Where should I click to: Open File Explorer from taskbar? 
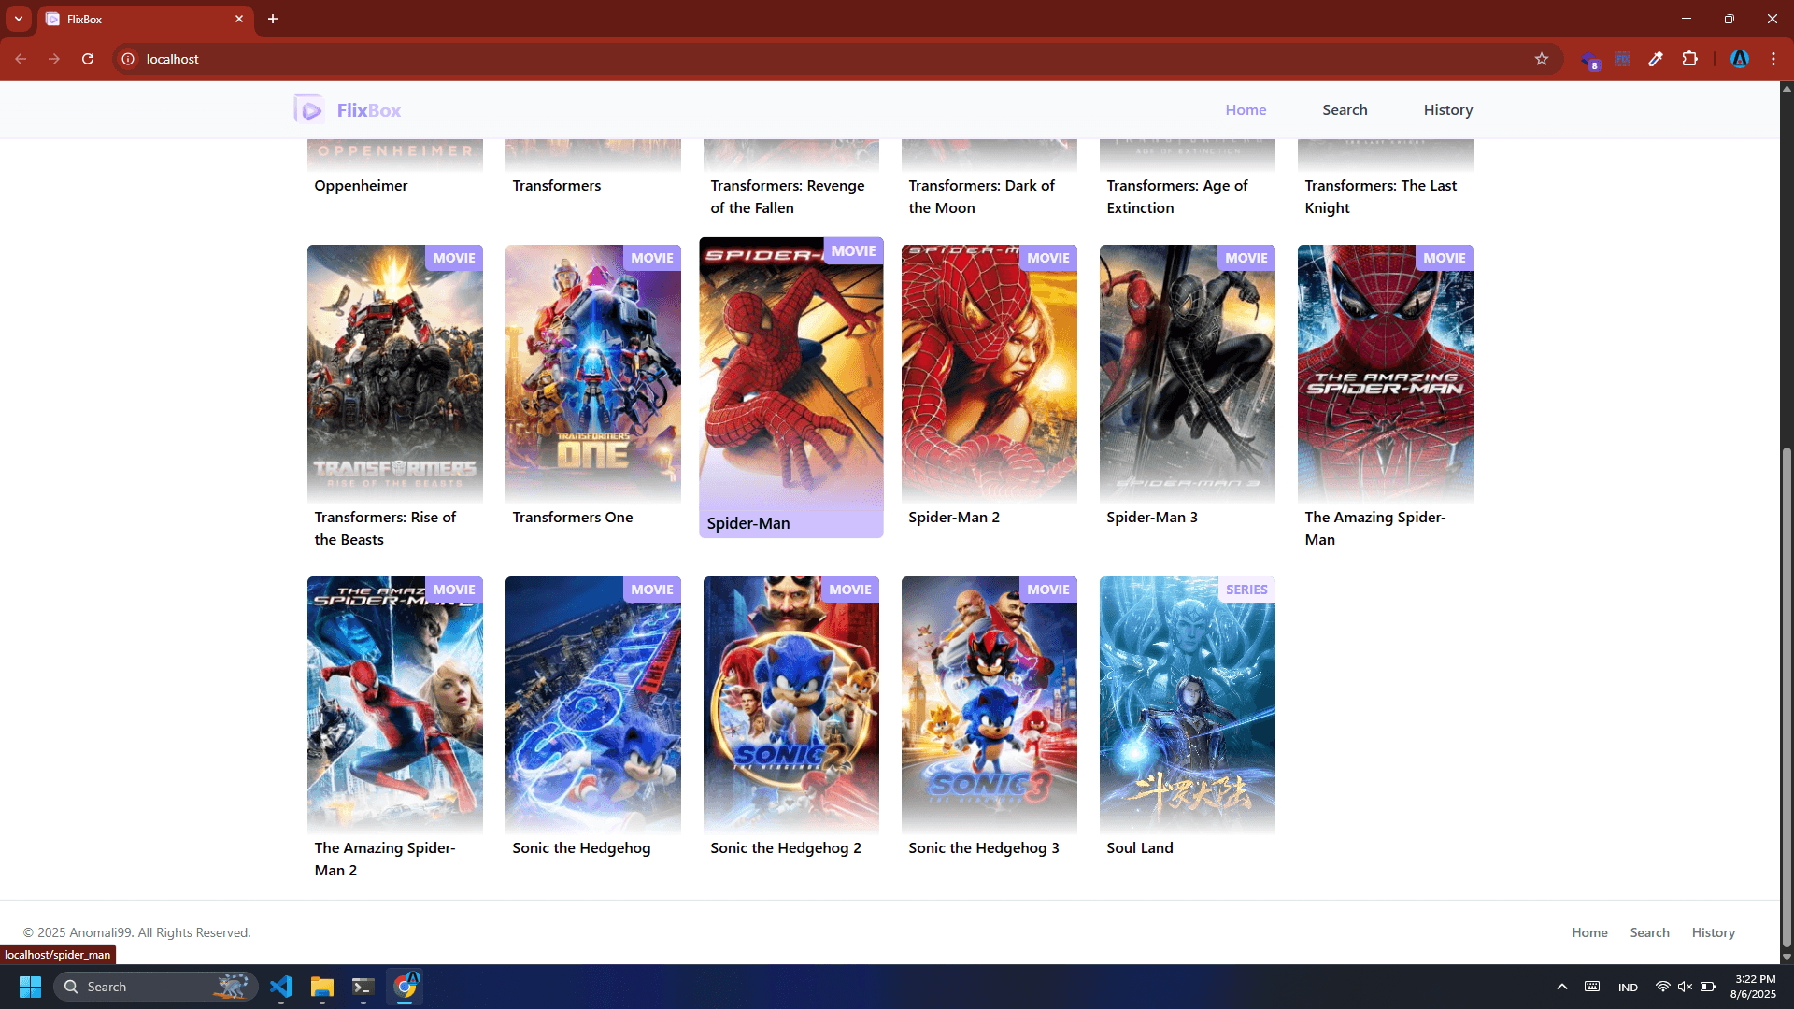322,987
